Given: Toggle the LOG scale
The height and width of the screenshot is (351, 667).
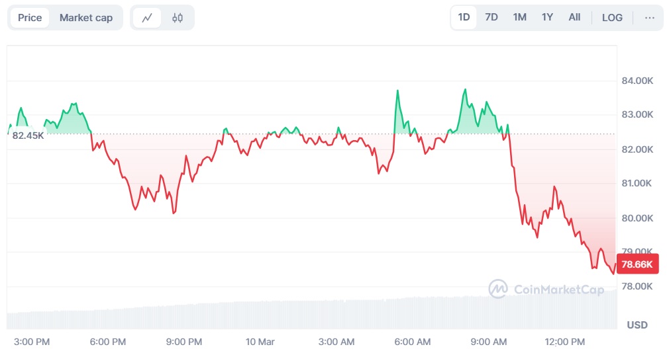Looking at the screenshot, I should coord(612,17).
